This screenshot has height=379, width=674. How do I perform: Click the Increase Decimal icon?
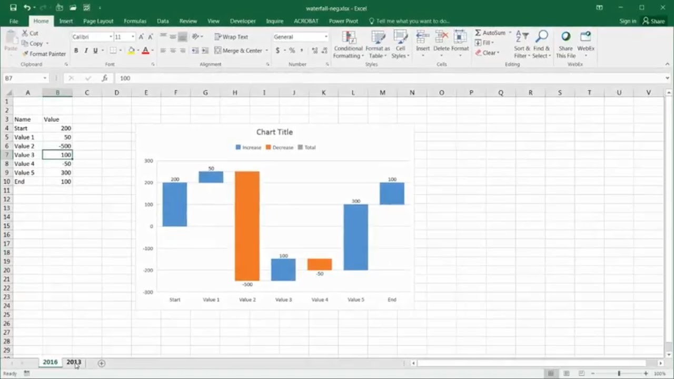tap(315, 51)
